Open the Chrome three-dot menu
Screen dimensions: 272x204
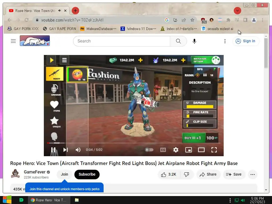(262, 20)
